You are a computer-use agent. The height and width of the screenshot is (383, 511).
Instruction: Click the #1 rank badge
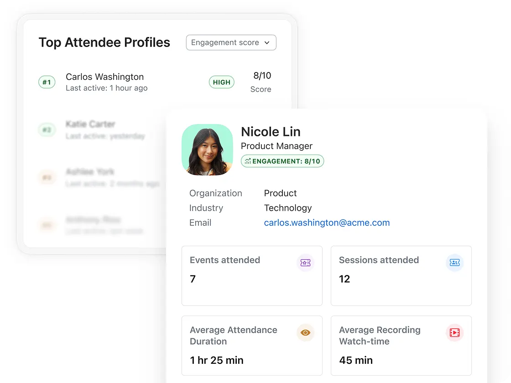pos(47,83)
